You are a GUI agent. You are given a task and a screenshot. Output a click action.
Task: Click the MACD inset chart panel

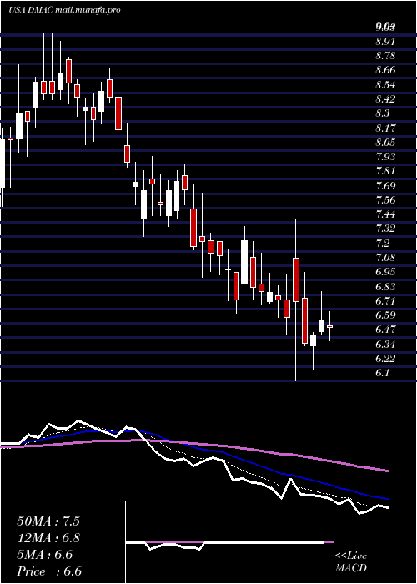(229, 542)
